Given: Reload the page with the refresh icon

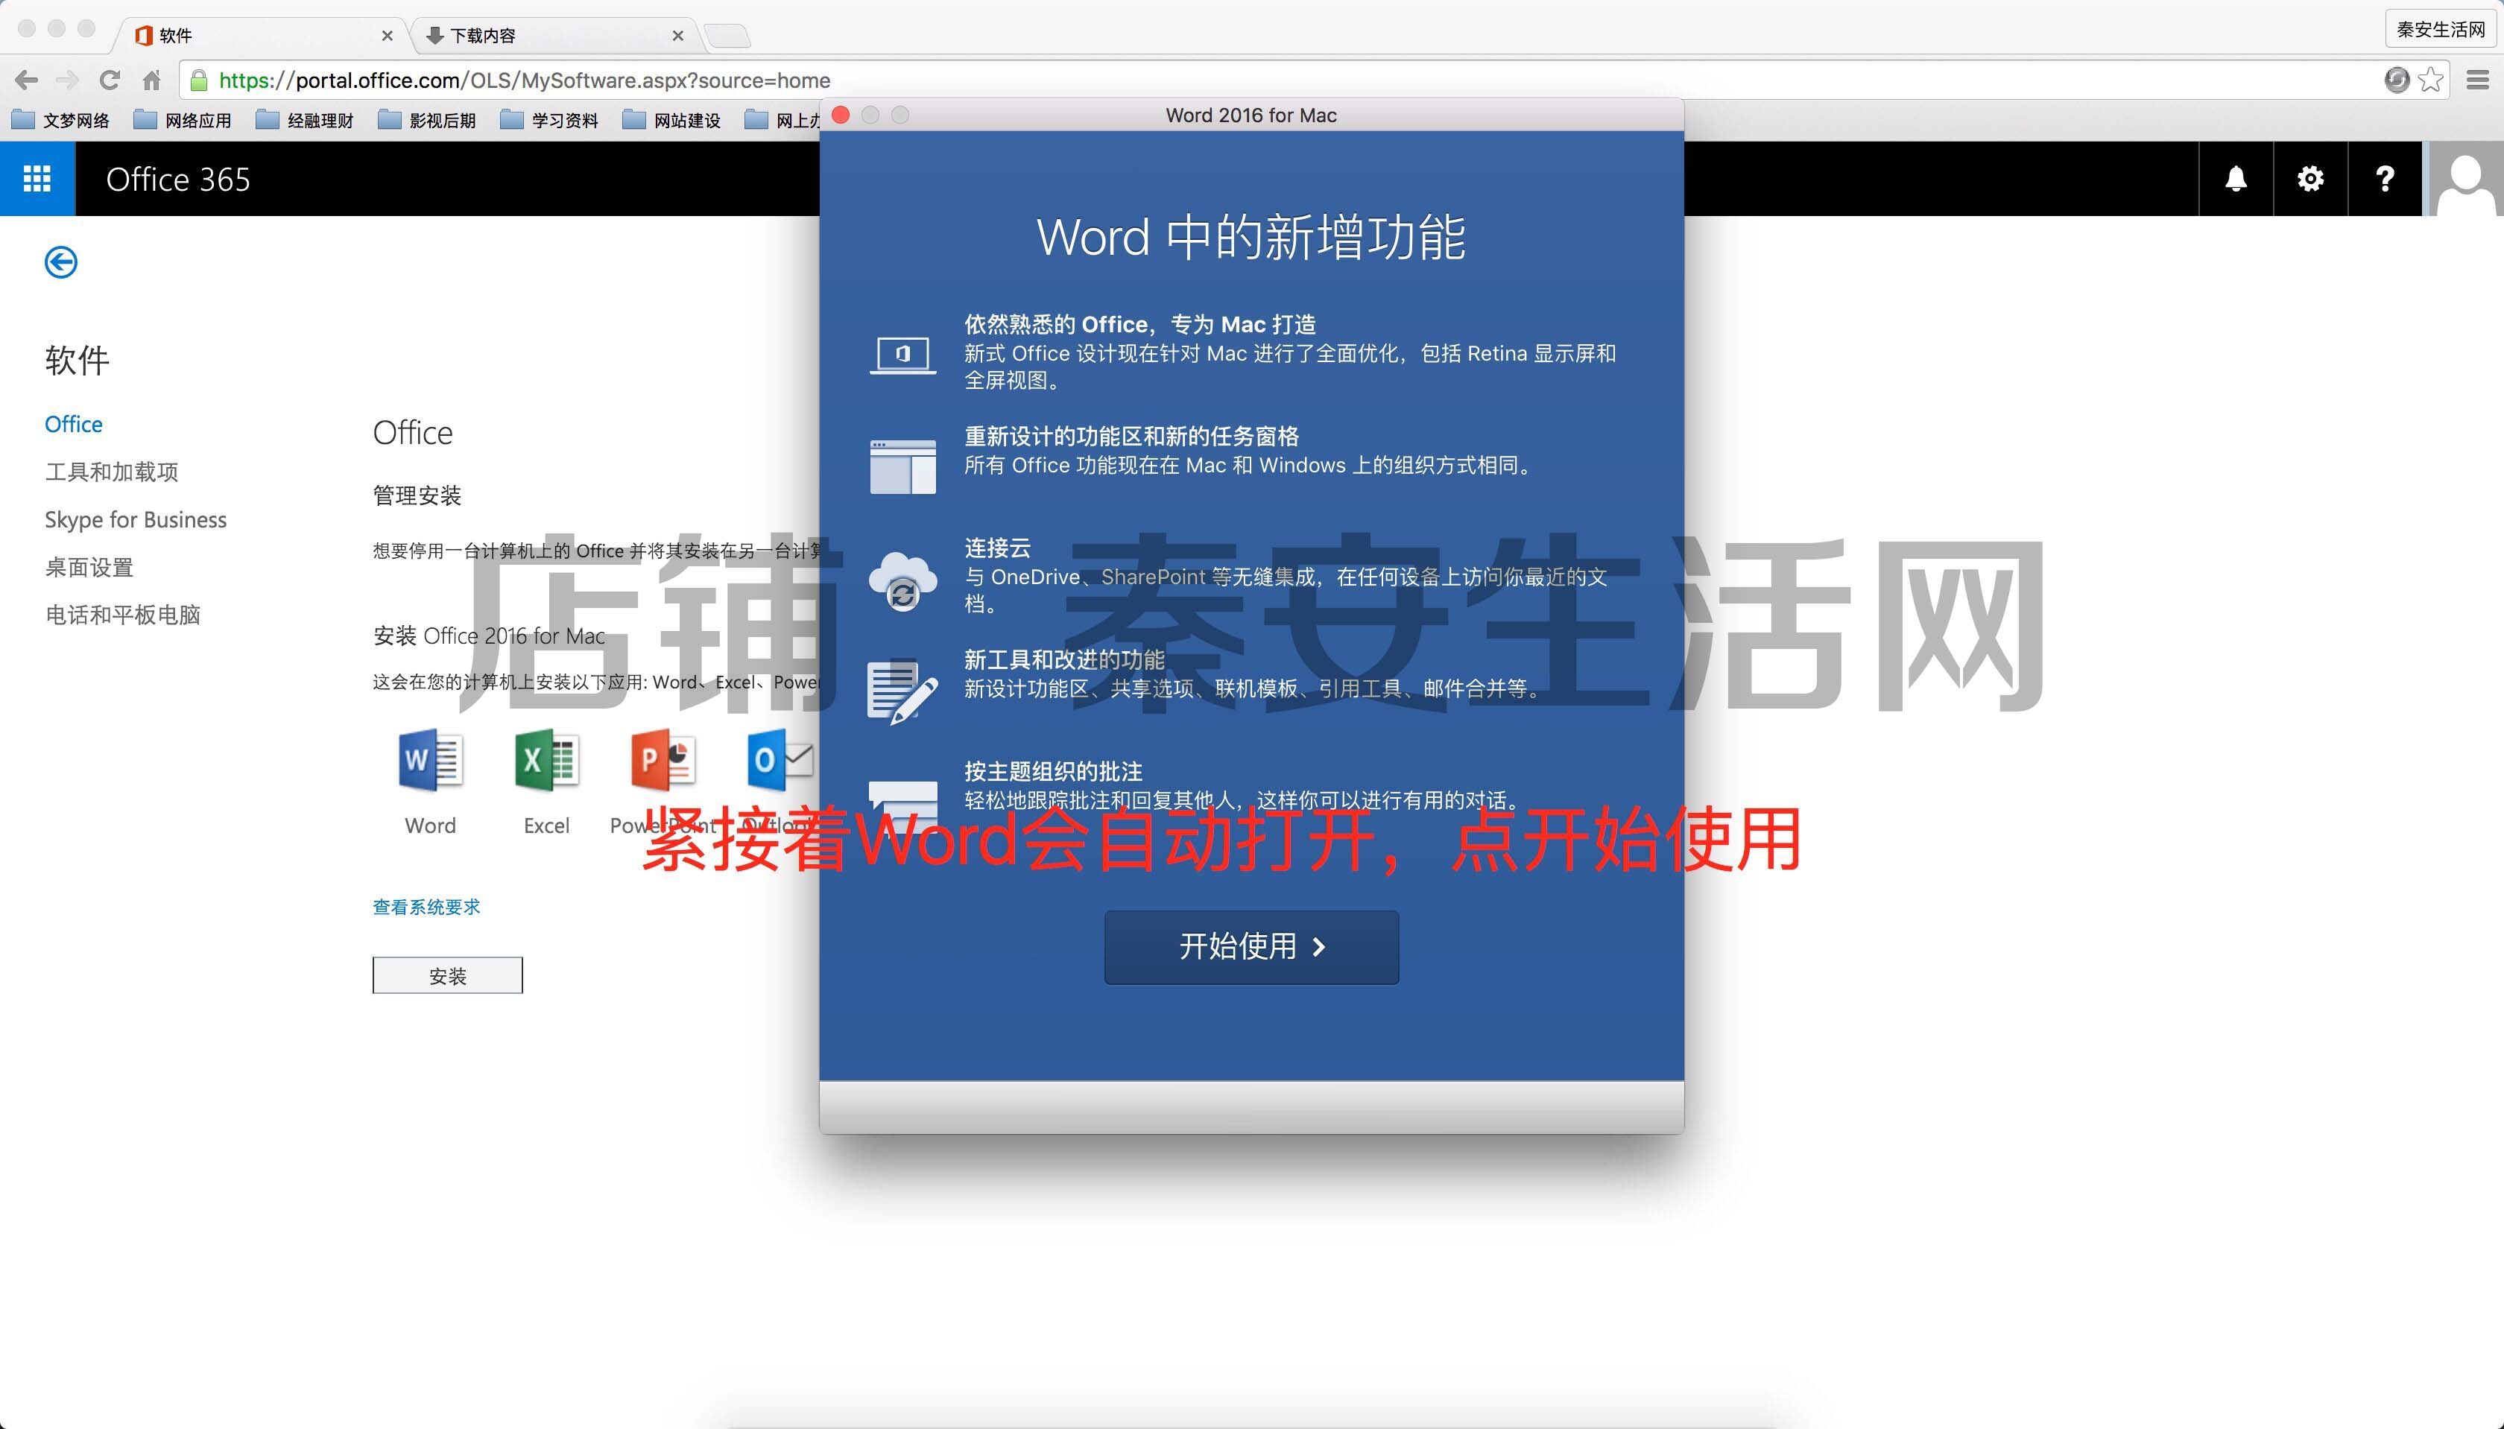Looking at the screenshot, I should pos(110,80).
